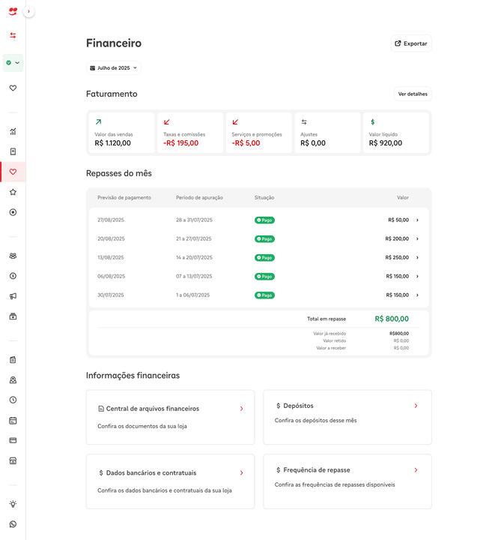The height and width of the screenshot is (540, 492).
Task: Open the lightbulb tips icon in sidebar
Action: pyautogui.click(x=13, y=504)
